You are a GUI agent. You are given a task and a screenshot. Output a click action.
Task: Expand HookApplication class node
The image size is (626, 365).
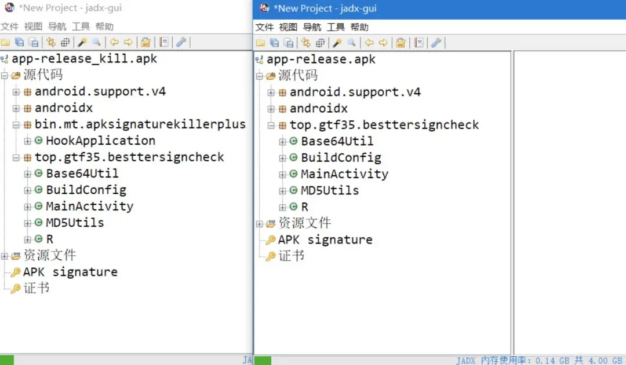coord(28,141)
